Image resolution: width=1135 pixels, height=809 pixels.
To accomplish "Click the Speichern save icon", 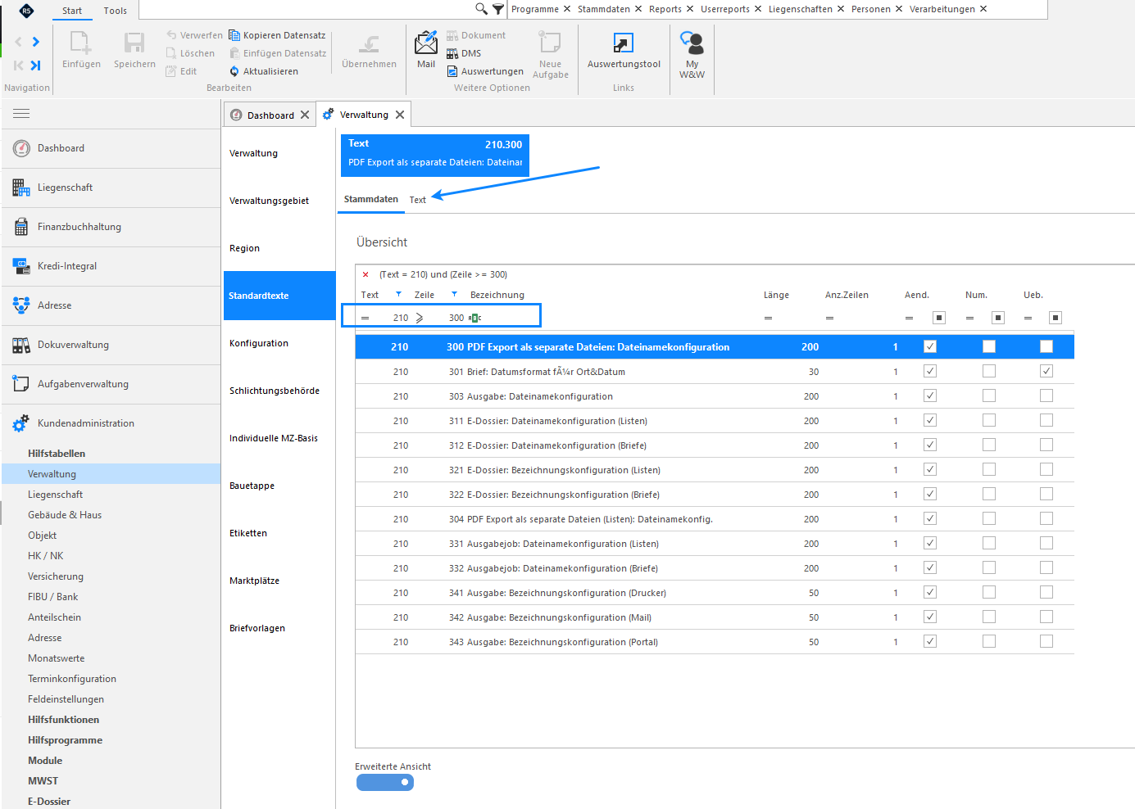I will [134, 43].
